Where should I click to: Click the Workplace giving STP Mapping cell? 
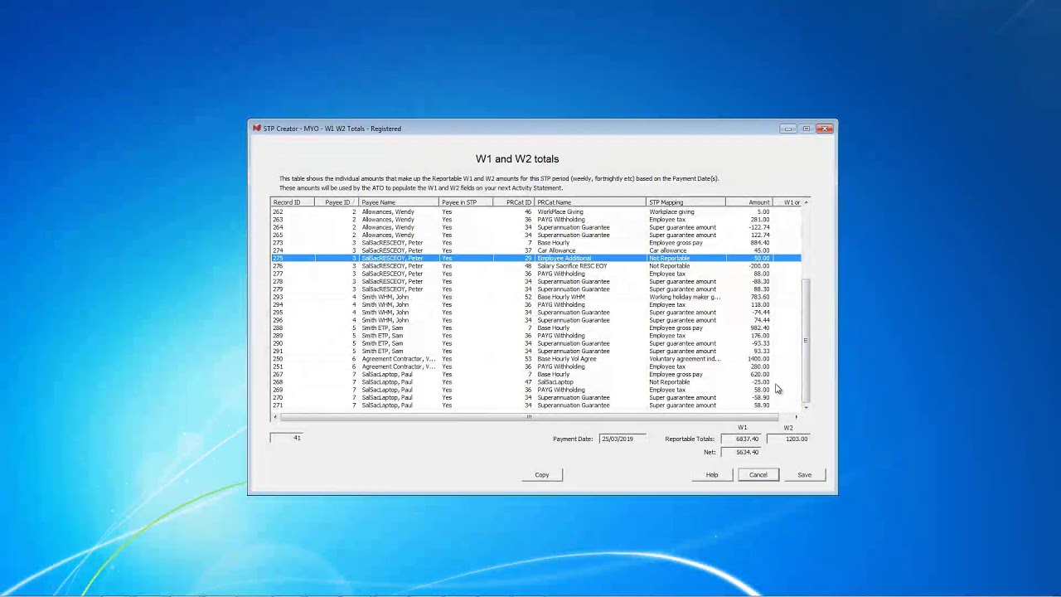(671, 211)
